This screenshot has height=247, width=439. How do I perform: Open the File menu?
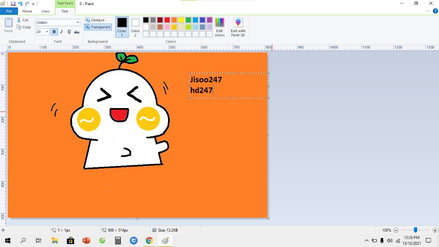pos(9,11)
